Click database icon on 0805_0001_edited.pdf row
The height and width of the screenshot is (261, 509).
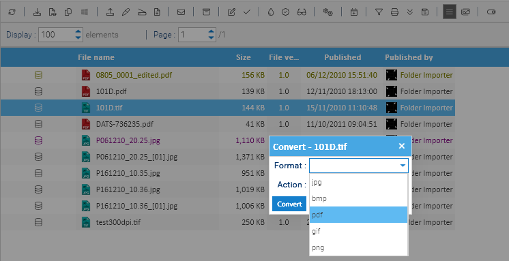point(38,75)
